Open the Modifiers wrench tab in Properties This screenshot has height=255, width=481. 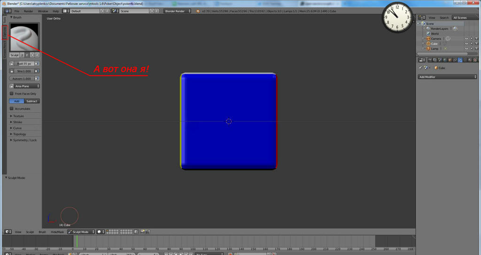click(x=460, y=60)
